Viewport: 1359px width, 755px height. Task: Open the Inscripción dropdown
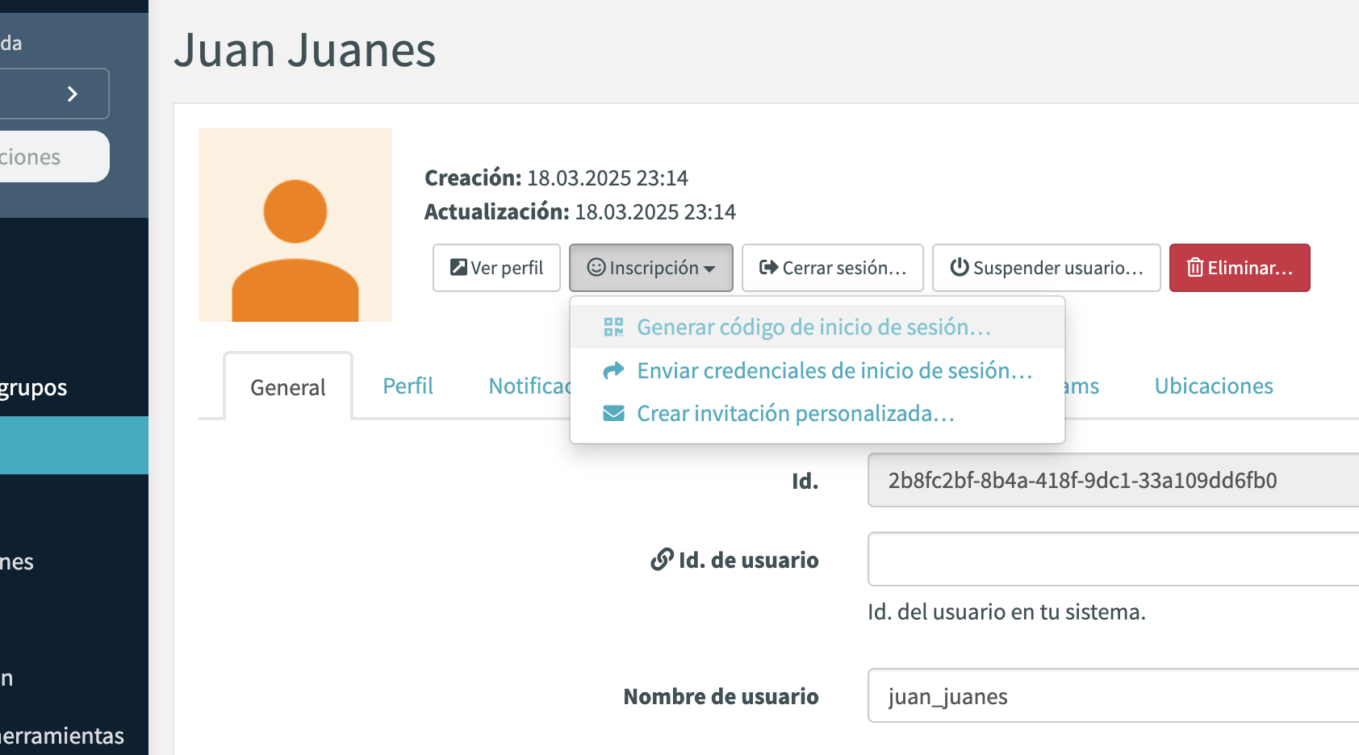(651, 268)
